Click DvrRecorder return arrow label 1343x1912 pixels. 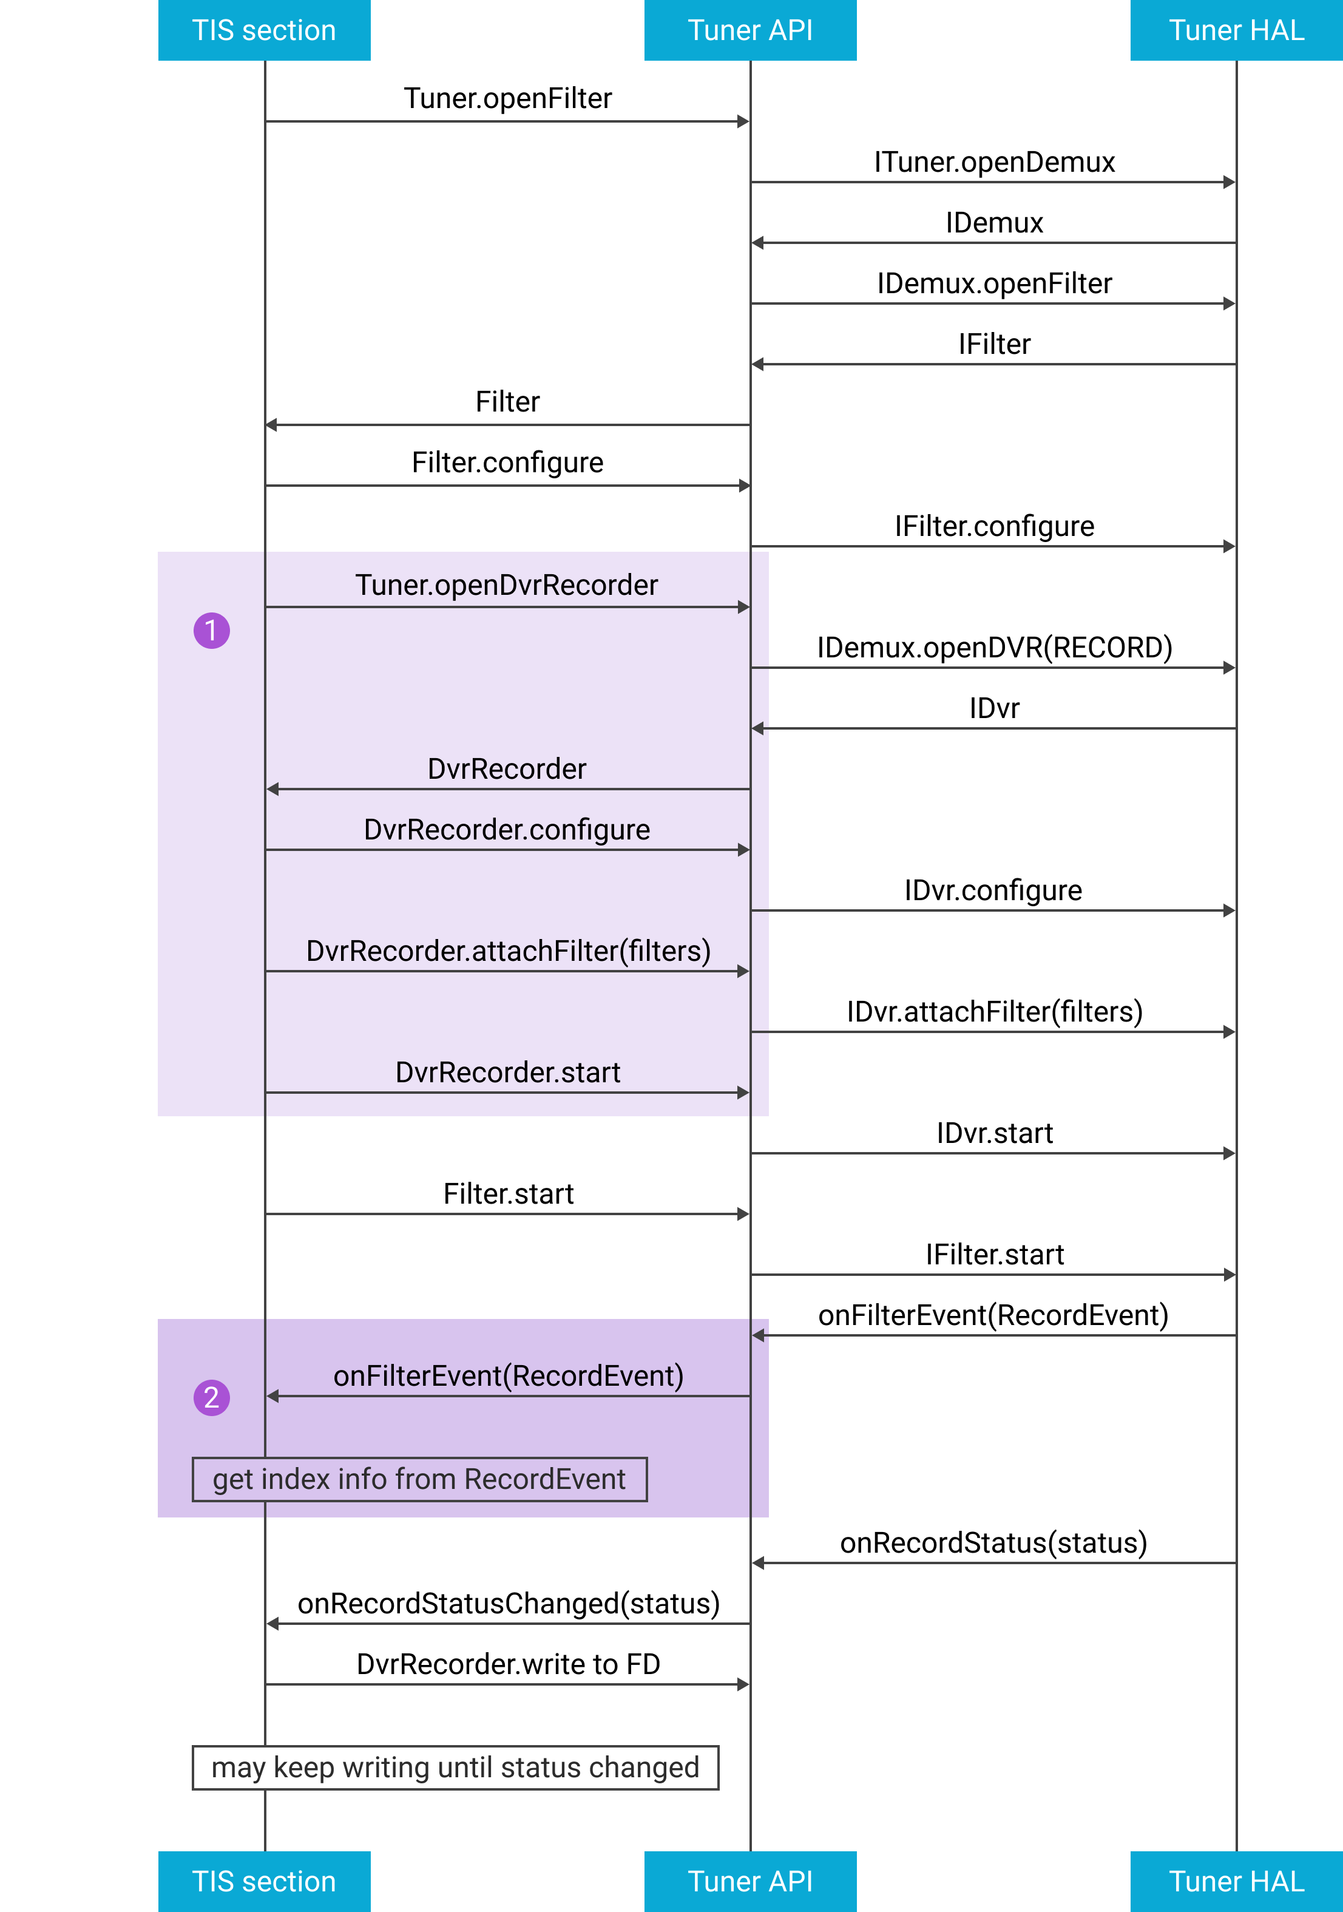[x=464, y=746]
